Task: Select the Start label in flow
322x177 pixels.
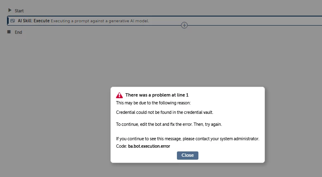Action: (x=19, y=11)
